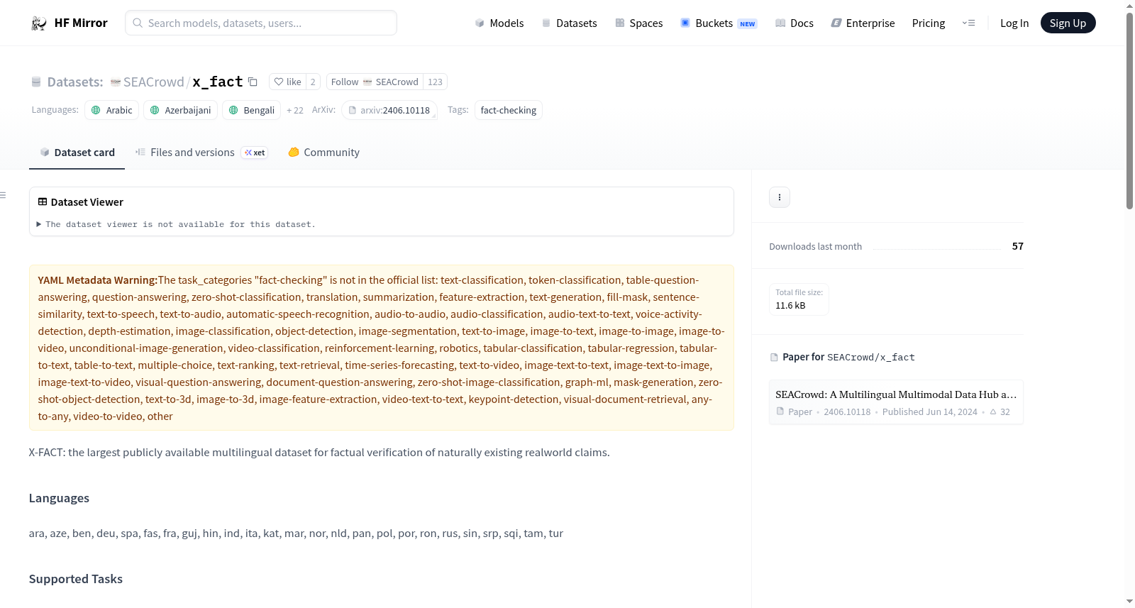Viewport: 1135px width, 608px height.
Task: Click the language codes list starting 'ara, aze'
Action: [x=296, y=534]
